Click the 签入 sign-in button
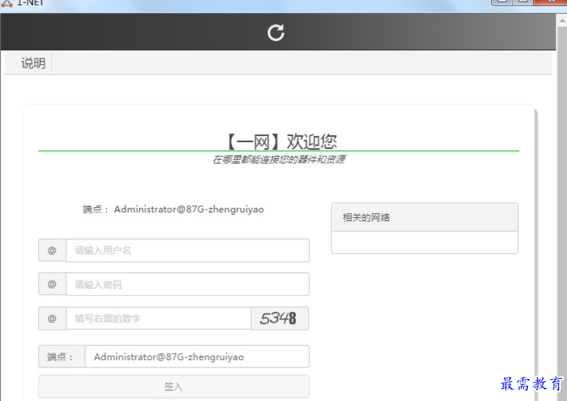 coord(174,387)
